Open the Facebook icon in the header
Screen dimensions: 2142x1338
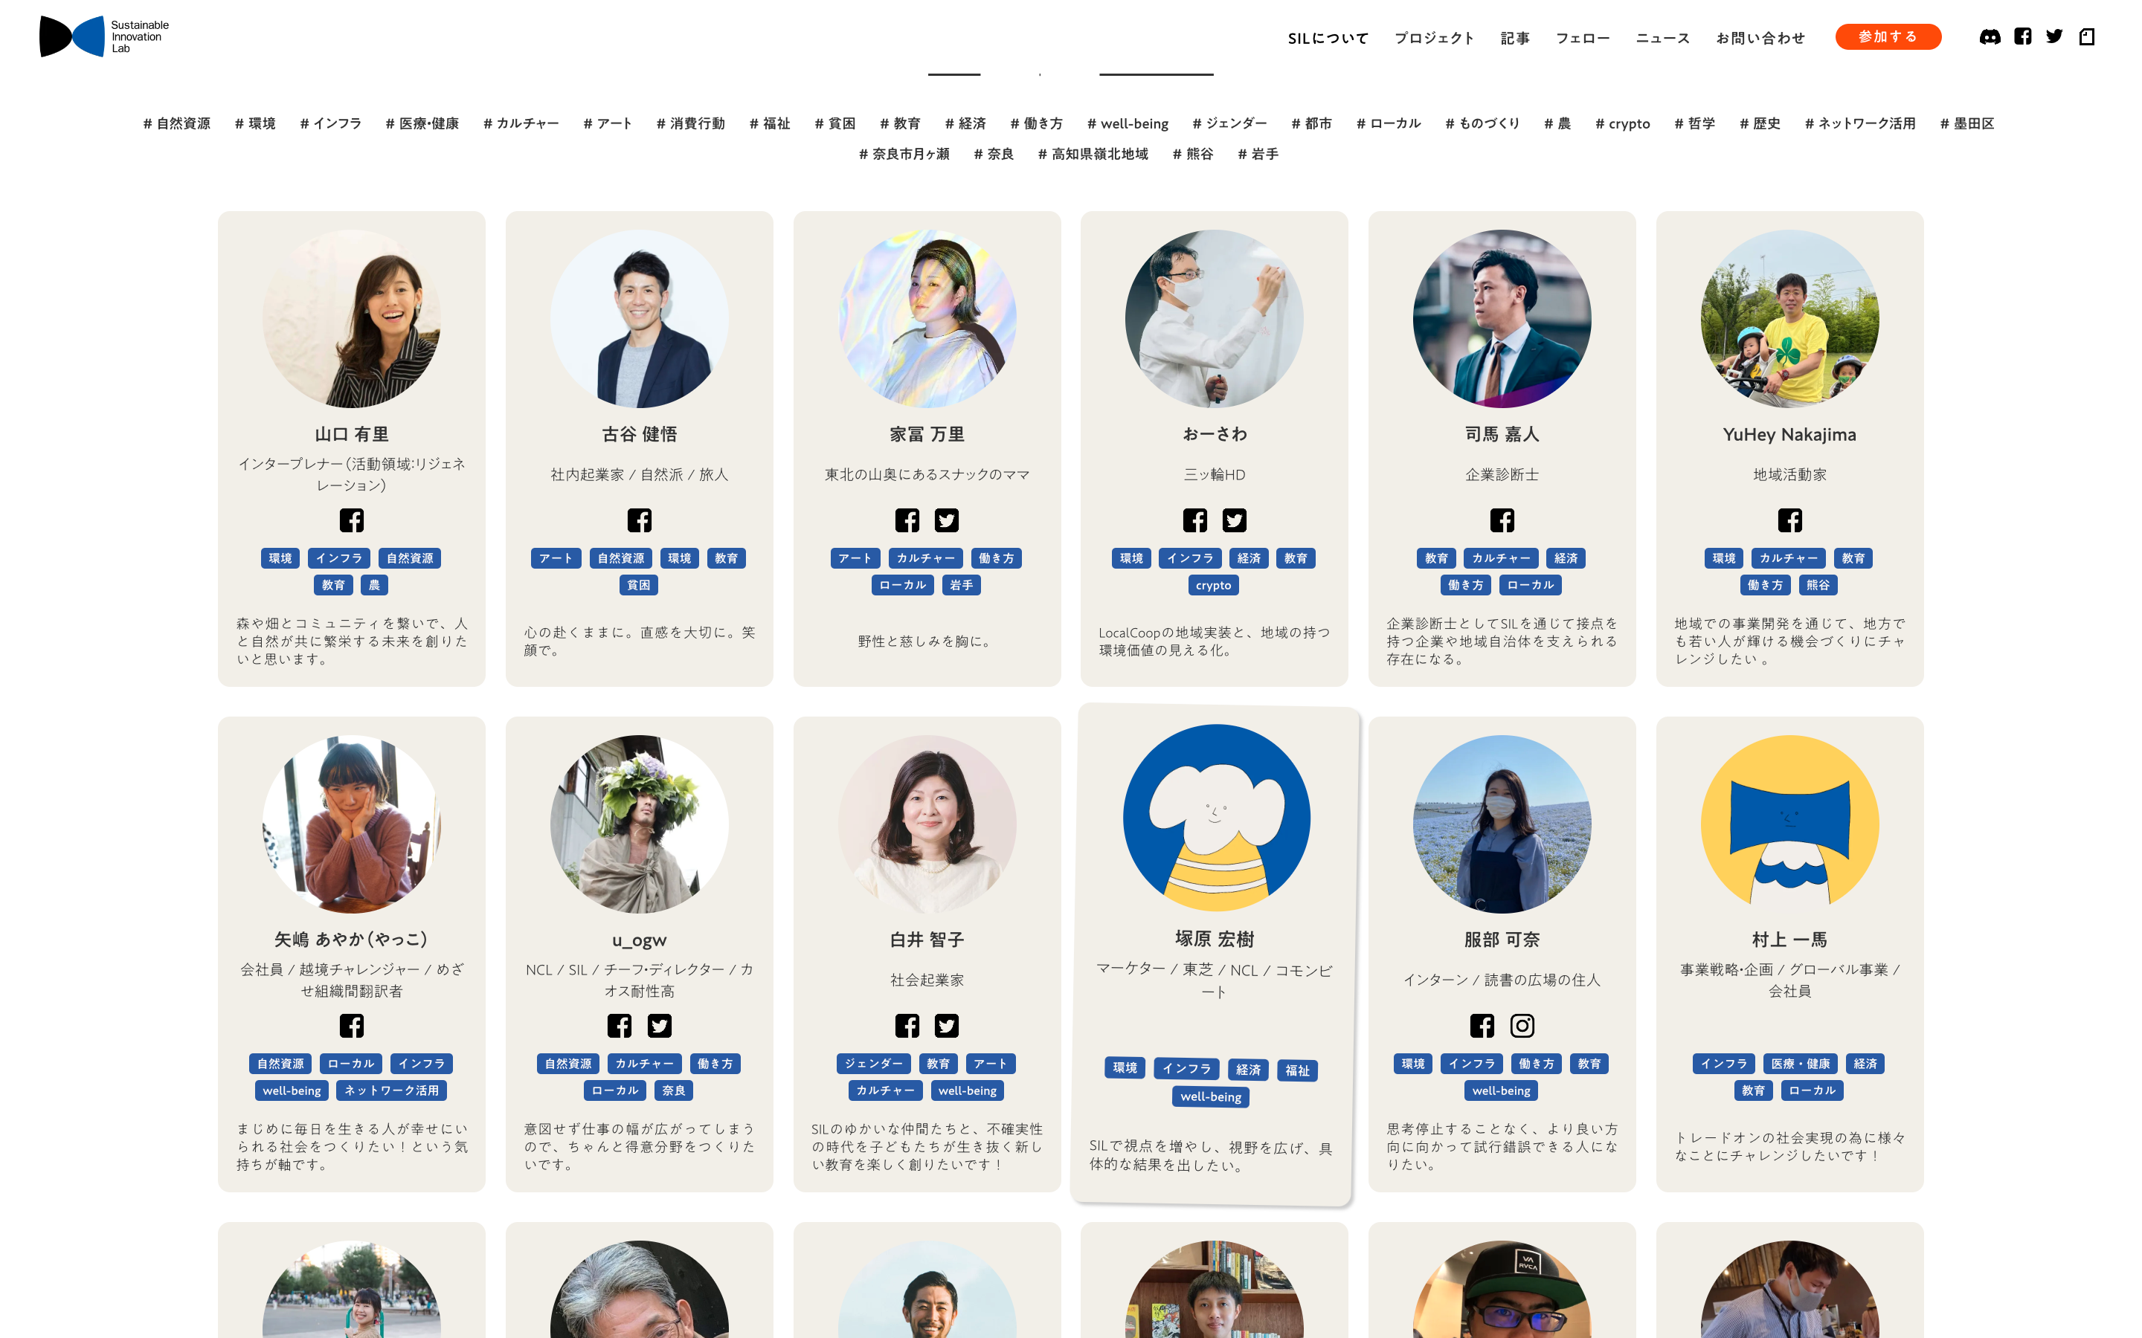pyautogui.click(x=2022, y=36)
